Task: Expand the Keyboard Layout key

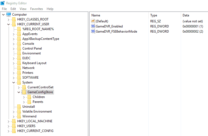Action: [x=14, y=63]
